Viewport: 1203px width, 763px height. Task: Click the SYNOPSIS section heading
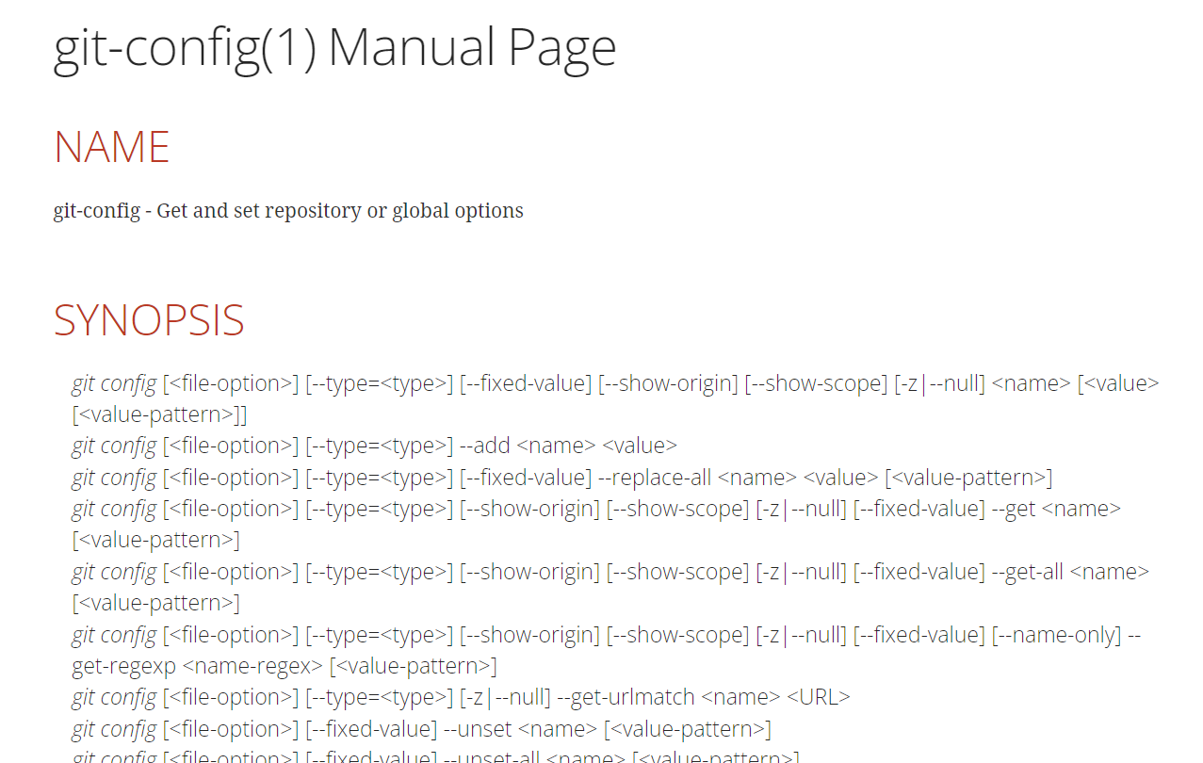(149, 320)
